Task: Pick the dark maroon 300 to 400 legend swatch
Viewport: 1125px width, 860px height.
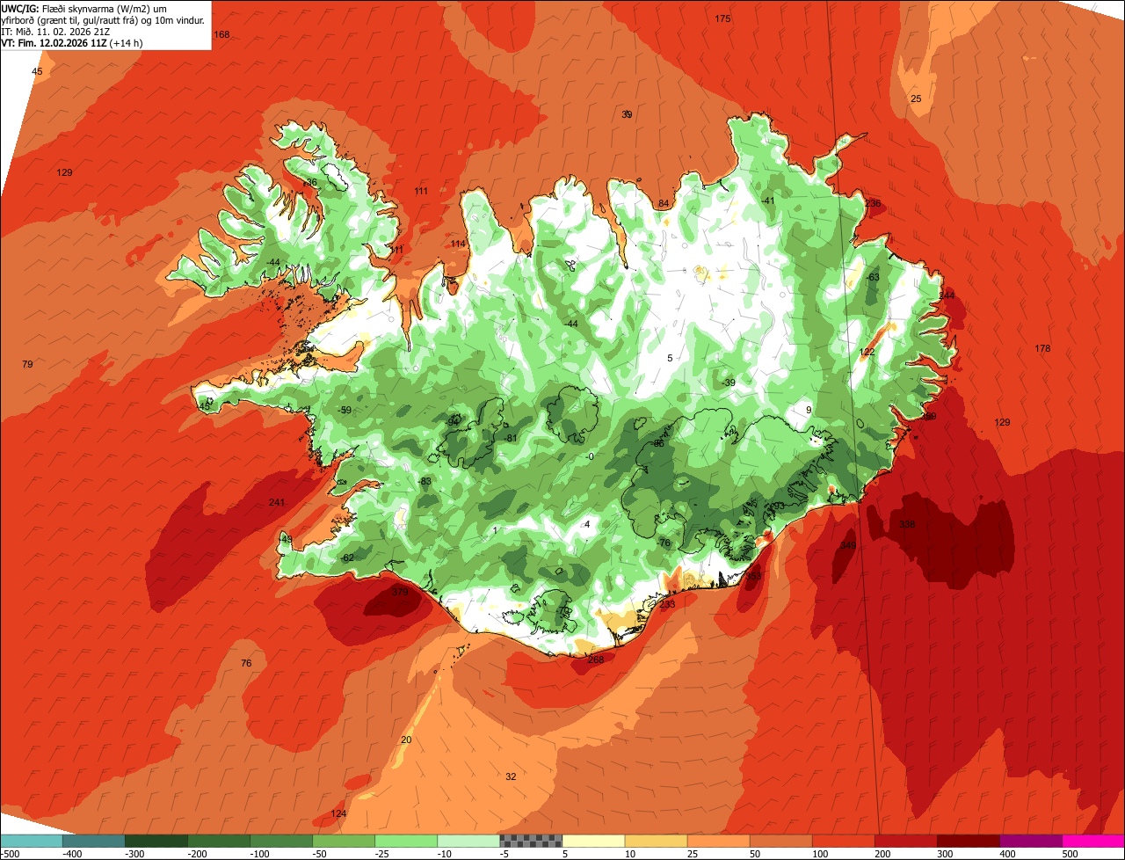Action: [x=967, y=840]
